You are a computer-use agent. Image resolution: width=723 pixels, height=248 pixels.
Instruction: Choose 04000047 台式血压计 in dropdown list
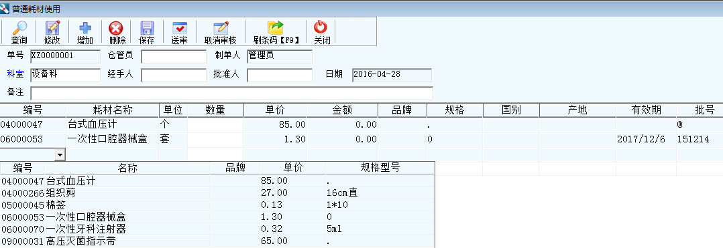[217, 181]
